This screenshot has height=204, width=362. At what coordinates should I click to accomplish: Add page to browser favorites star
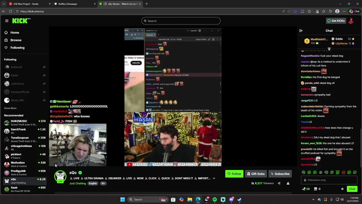pos(289,11)
